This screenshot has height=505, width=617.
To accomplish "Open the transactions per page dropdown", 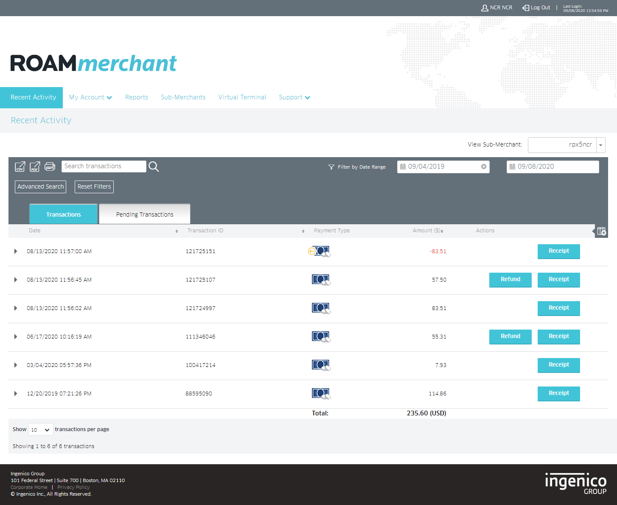I will pyautogui.click(x=41, y=429).
